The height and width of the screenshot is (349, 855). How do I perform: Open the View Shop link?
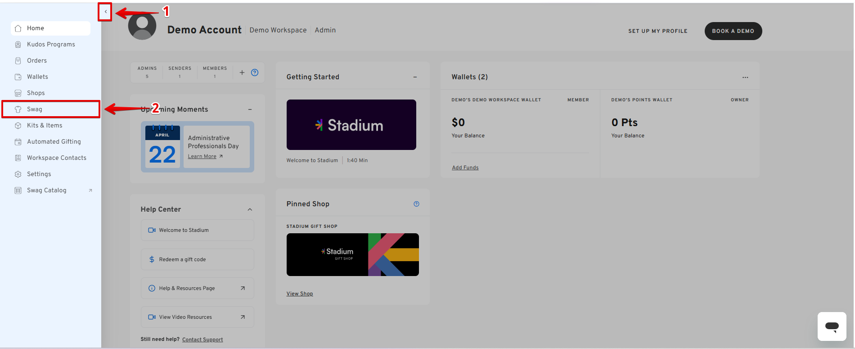click(300, 294)
